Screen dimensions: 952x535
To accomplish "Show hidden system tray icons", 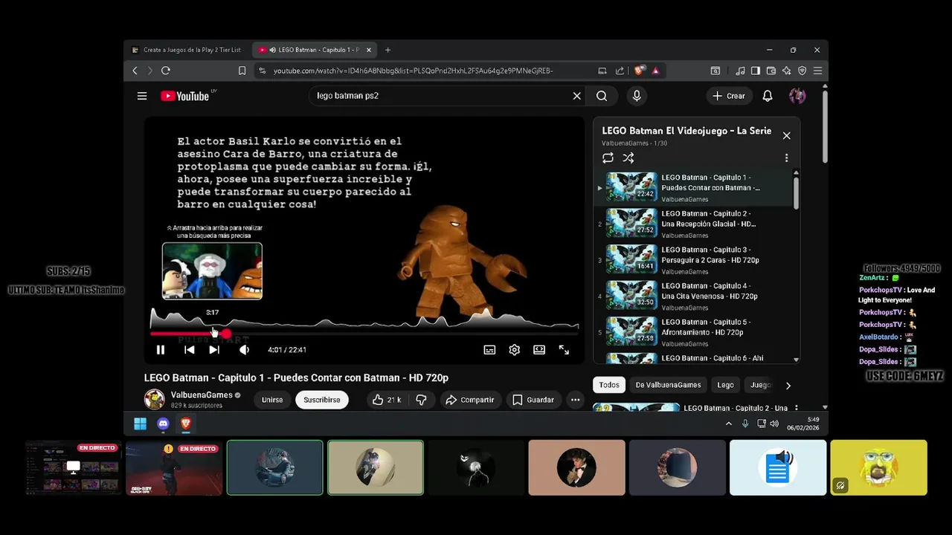I will click(728, 424).
